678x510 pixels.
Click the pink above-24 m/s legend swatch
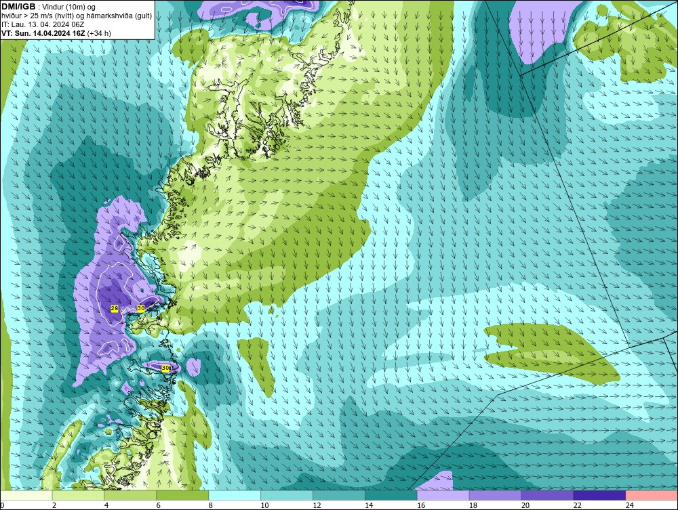click(x=652, y=496)
